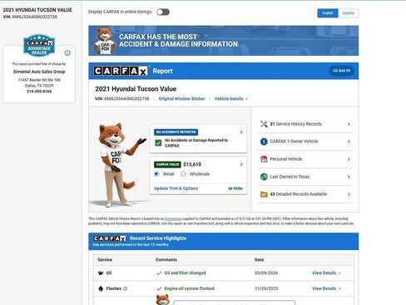Click CARFAX 1-Owner Vehicle text
This screenshot has height=305, width=406.
click(x=294, y=142)
